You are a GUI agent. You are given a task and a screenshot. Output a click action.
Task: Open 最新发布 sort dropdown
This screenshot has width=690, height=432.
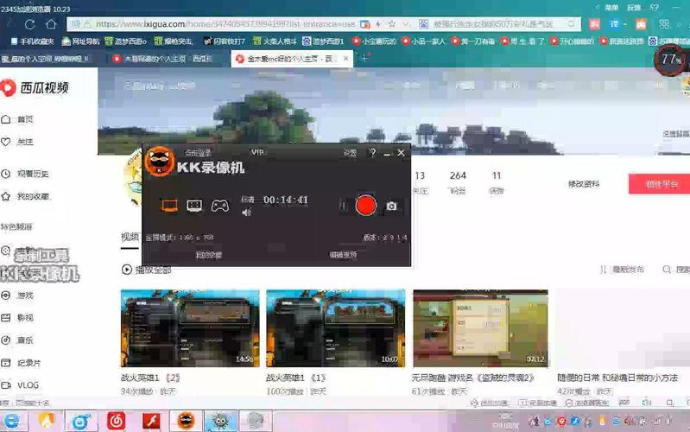pos(622,269)
